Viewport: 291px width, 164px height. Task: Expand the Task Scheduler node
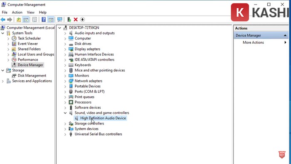tap(8, 39)
